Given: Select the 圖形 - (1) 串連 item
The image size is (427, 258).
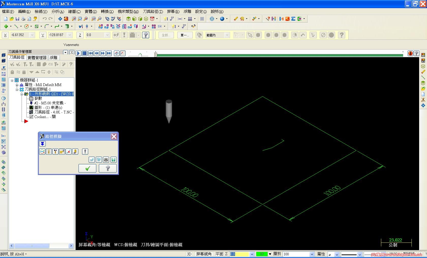Looking at the screenshot, I should click(48, 108).
